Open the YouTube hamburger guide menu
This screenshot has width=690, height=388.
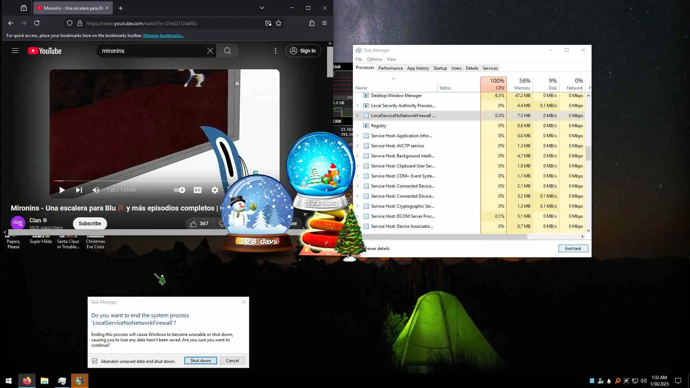coord(15,51)
